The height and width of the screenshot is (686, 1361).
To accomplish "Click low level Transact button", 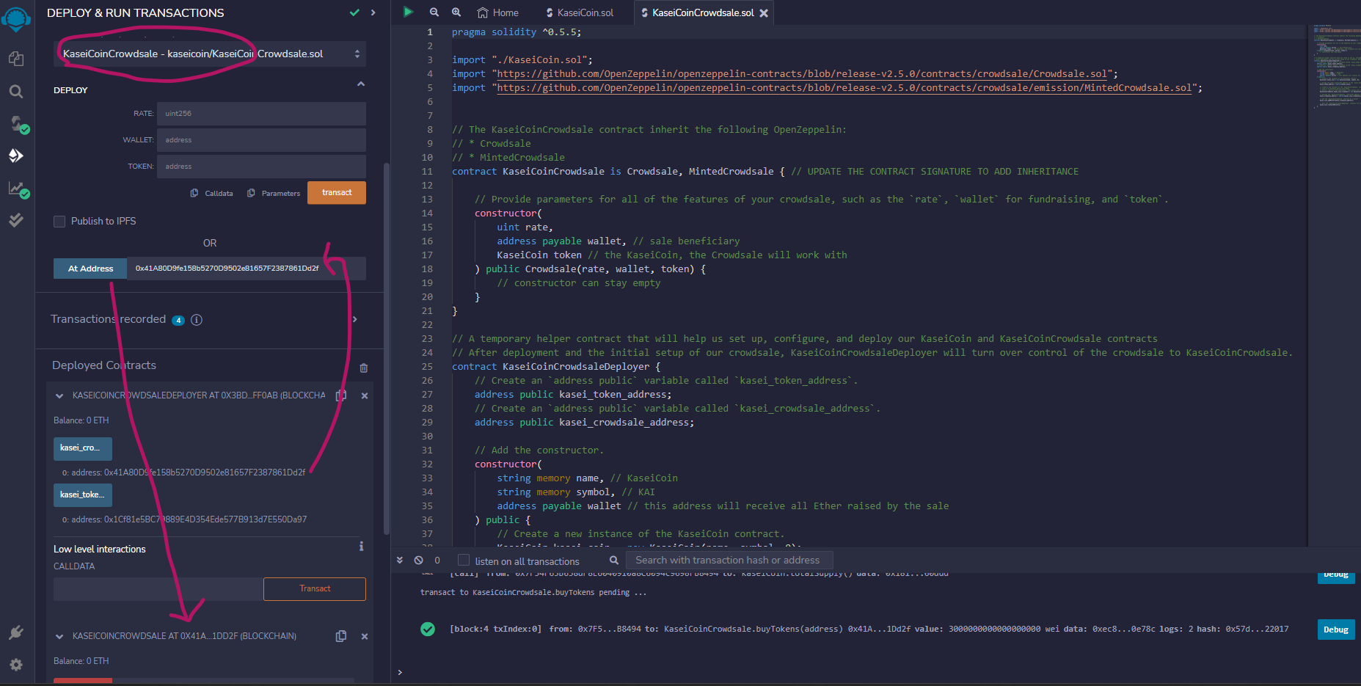I will 315,589.
